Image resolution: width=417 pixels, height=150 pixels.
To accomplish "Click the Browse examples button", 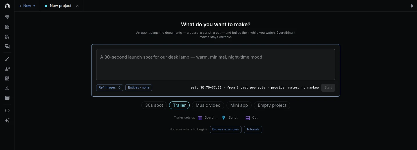I will point(226,130).
